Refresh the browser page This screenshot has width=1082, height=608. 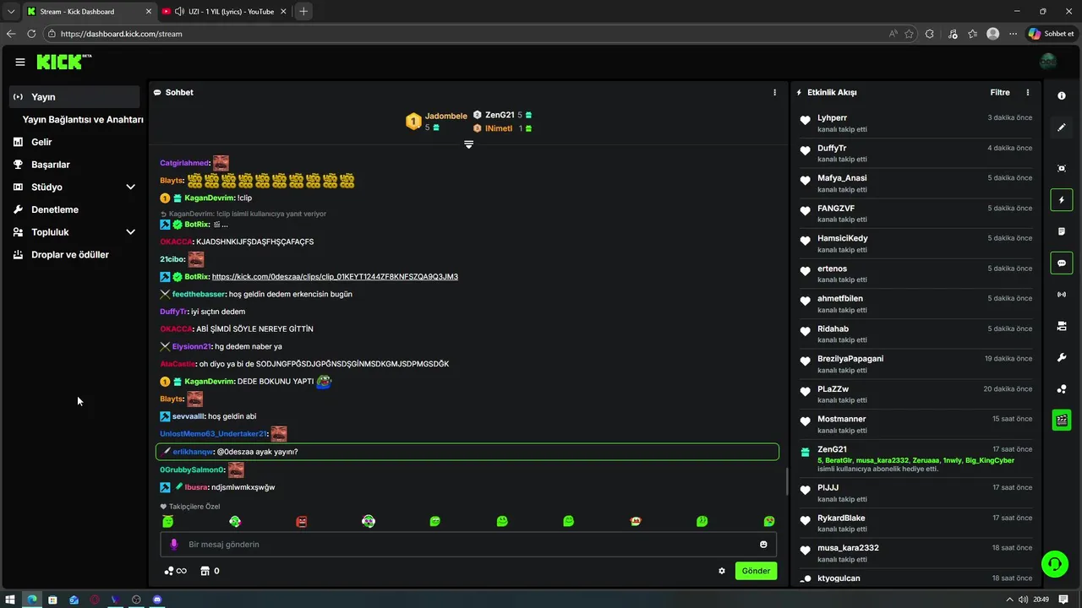(x=31, y=34)
